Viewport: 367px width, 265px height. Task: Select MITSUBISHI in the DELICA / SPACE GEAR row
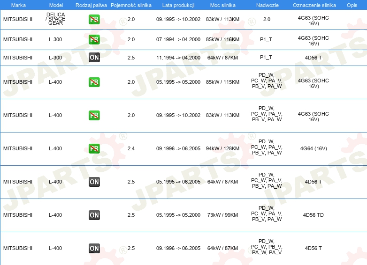click(18, 19)
